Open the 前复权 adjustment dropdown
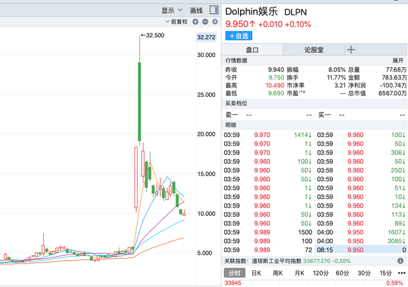Screen dimensions: 408x287 pos(177,22)
